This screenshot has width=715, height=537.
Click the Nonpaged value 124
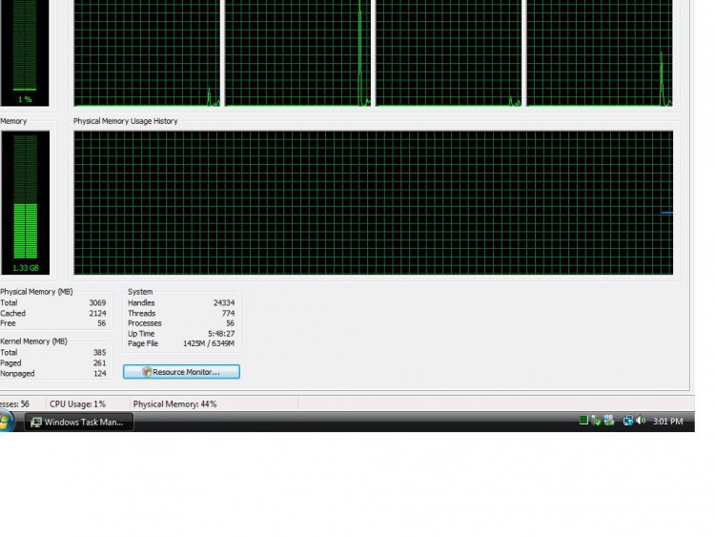click(x=99, y=374)
